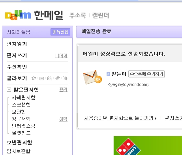Open 캘린더 calendar

pyautogui.click(x=101, y=15)
